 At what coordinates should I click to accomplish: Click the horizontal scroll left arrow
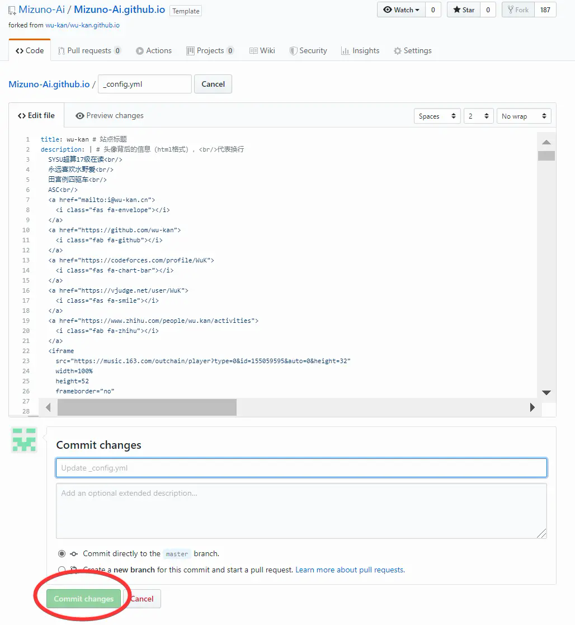(48, 407)
